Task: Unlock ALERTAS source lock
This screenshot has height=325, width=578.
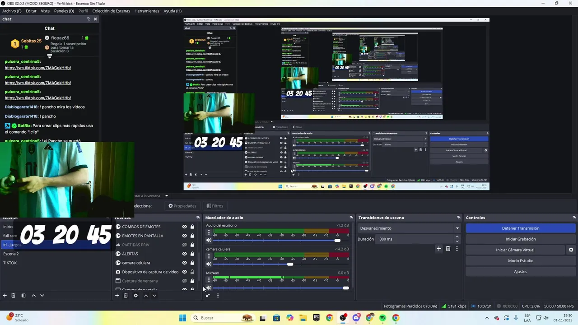Action: point(192,254)
